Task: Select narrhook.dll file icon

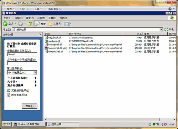Action: [46, 41]
